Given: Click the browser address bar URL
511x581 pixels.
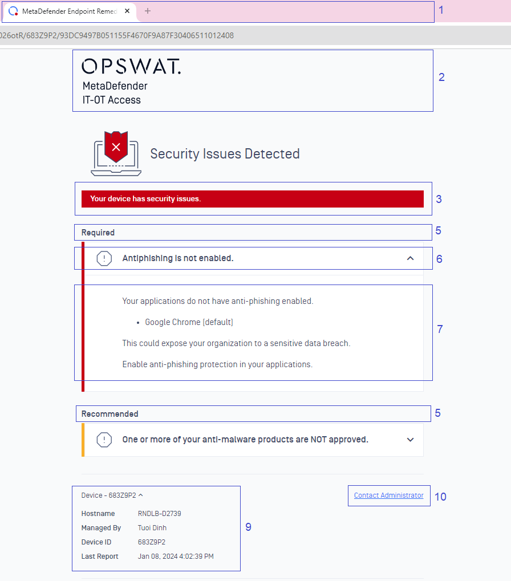Looking at the screenshot, I should [117, 35].
